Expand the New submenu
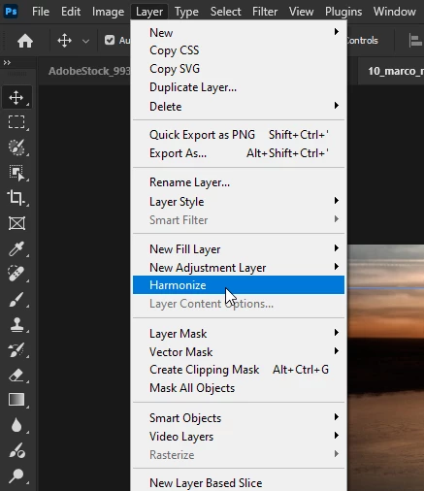The width and height of the screenshot is (424, 491). (239, 32)
